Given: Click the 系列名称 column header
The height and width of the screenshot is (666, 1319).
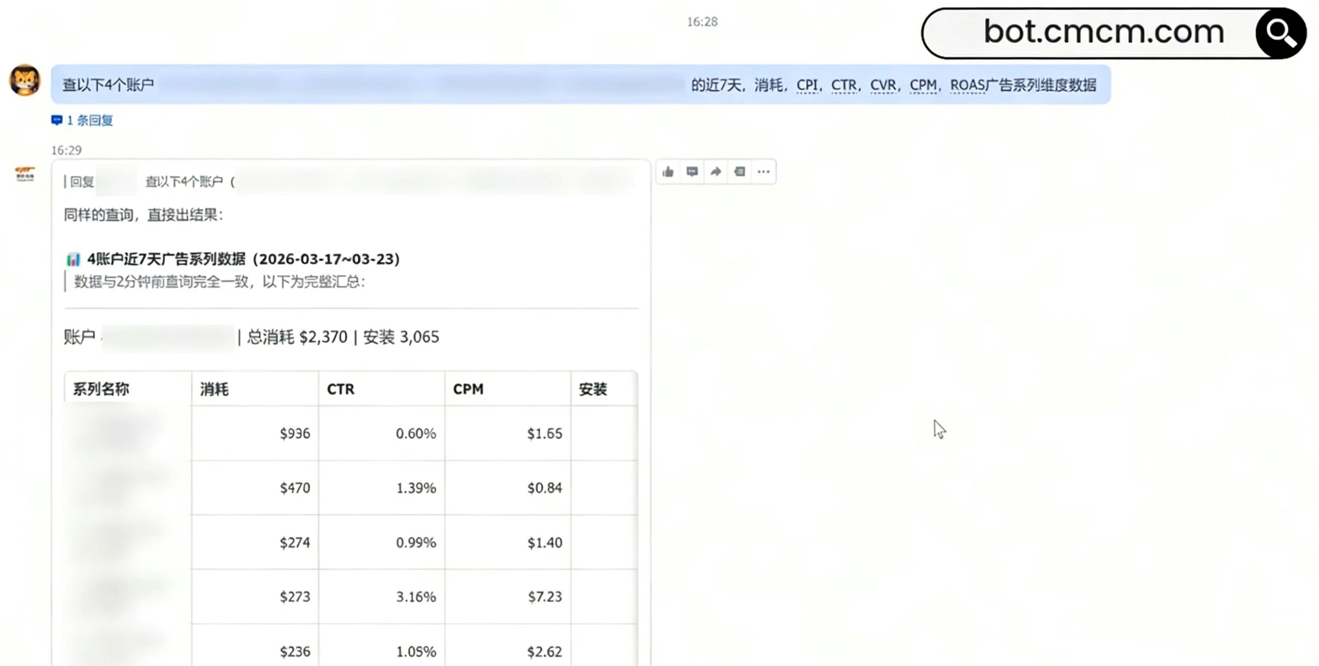Looking at the screenshot, I should (x=101, y=389).
